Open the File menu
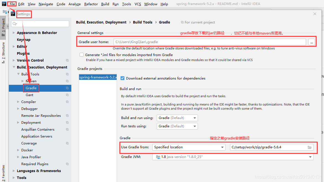The height and width of the screenshot is (182, 324). tap(12, 4)
